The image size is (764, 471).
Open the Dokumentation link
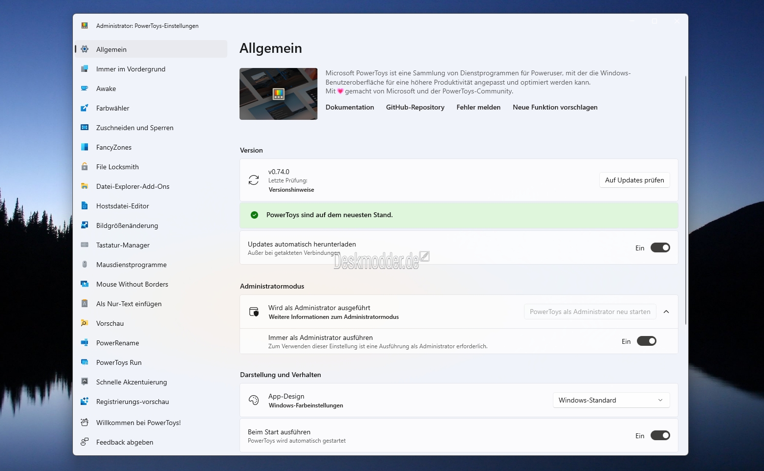coord(349,107)
